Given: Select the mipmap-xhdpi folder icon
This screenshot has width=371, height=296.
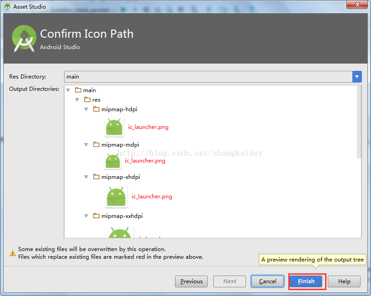Looking at the screenshot, I should pyautogui.click(x=96, y=177).
